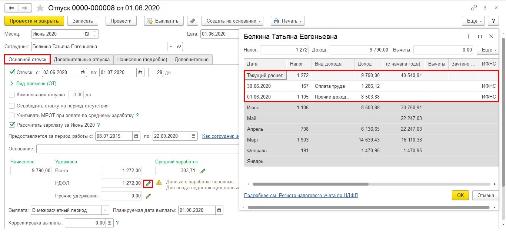The width and height of the screenshot is (506, 233).
Task: Open Начислено (подробно) tab
Action: tap(142, 59)
